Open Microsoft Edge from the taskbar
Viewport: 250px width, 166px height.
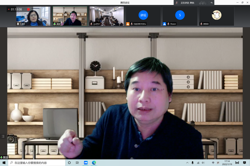click(x=94, y=162)
